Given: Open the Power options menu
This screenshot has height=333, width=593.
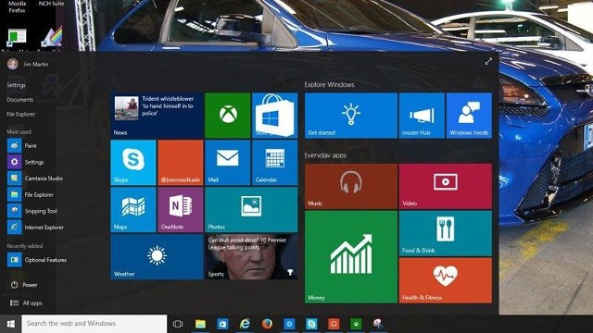Looking at the screenshot, I should 24,285.
